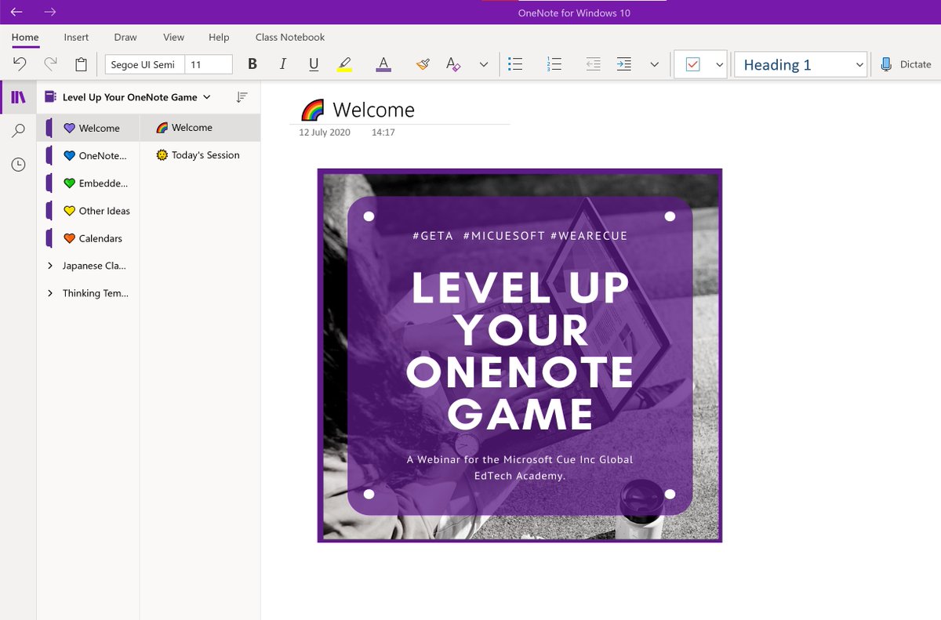Select the OneNote... section
The width and height of the screenshot is (941, 620).
89,155
